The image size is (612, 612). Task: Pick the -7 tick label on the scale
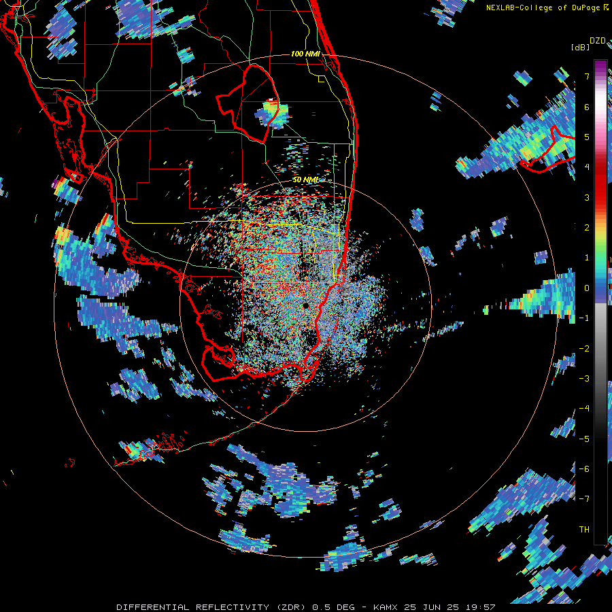point(584,499)
